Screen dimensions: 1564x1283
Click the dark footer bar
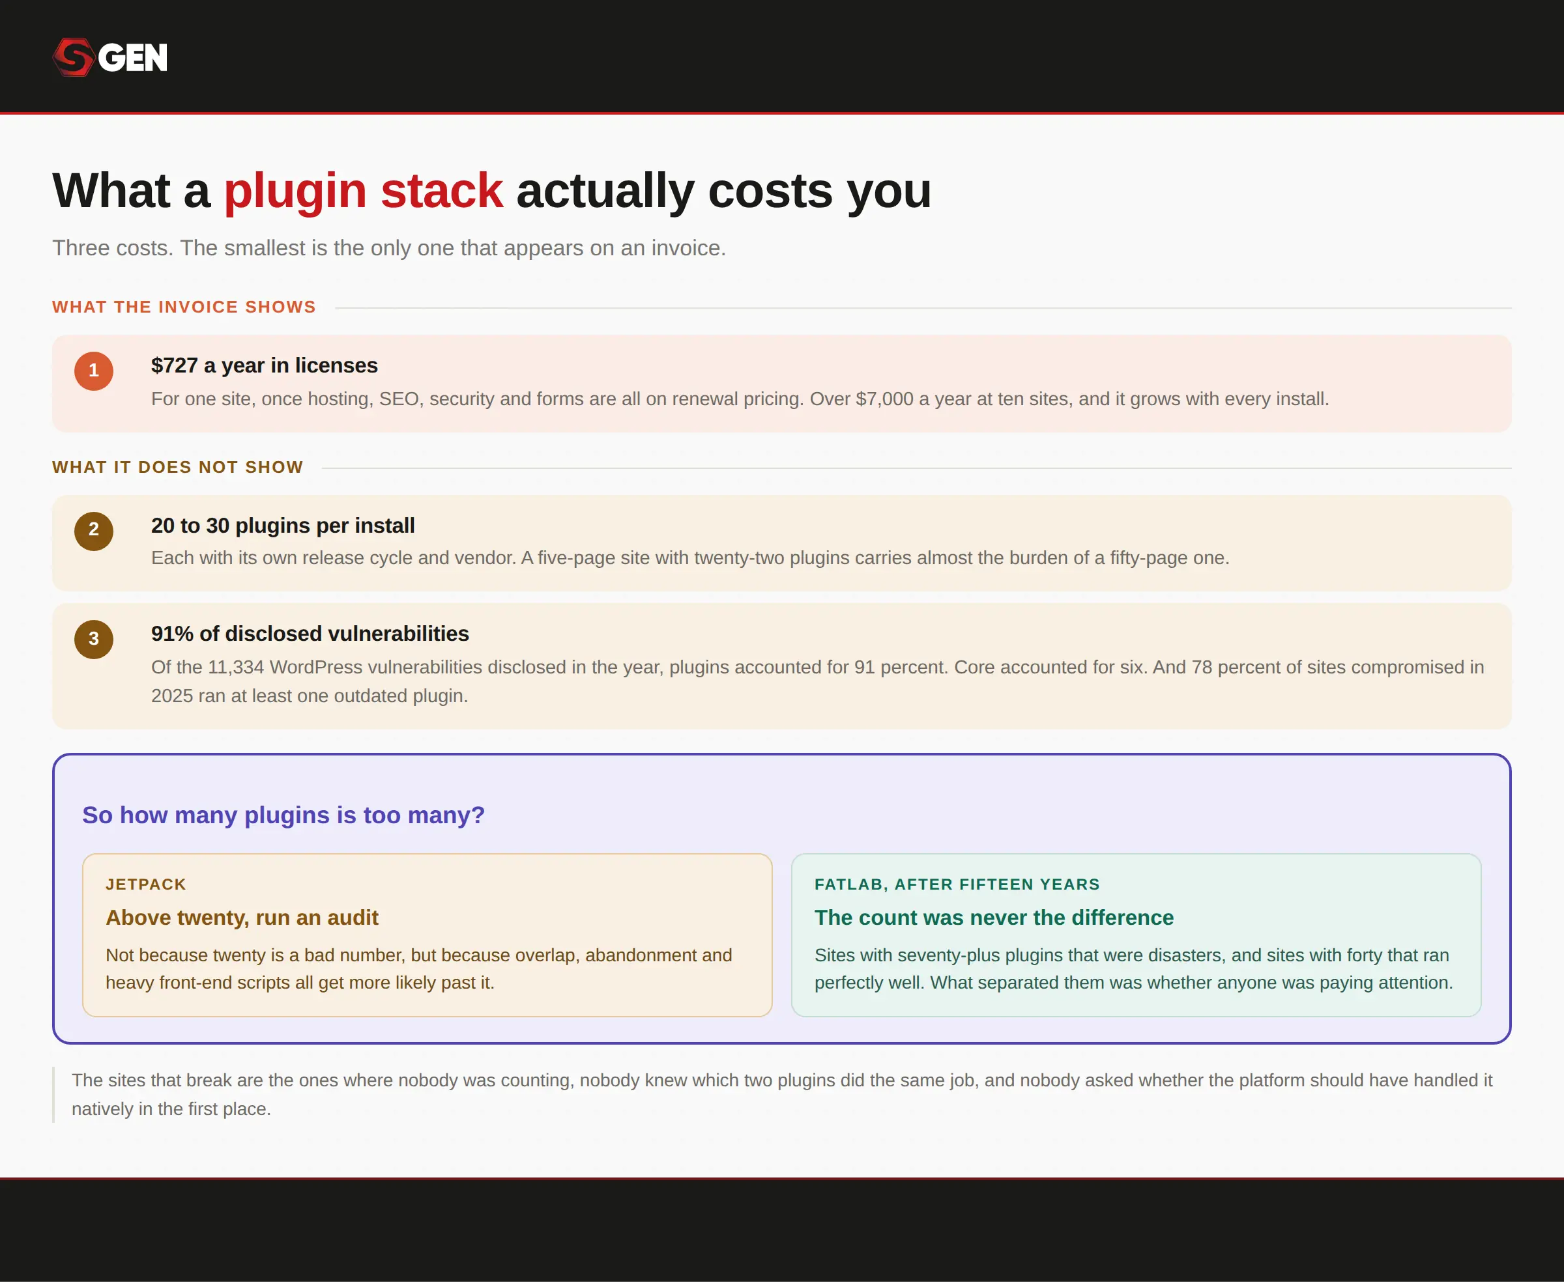[x=781, y=1230]
